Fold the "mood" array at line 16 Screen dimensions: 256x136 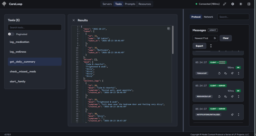79,62
